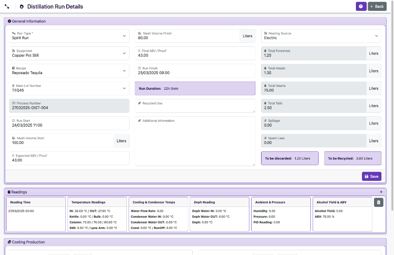Click the icon beside Distillation Run Details title
The height and width of the screenshot is (255, 394).
22,7
